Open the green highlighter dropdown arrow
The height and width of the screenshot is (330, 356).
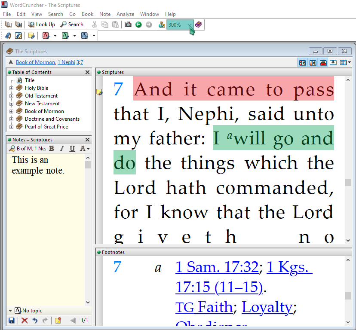click(x=74, y=36)
